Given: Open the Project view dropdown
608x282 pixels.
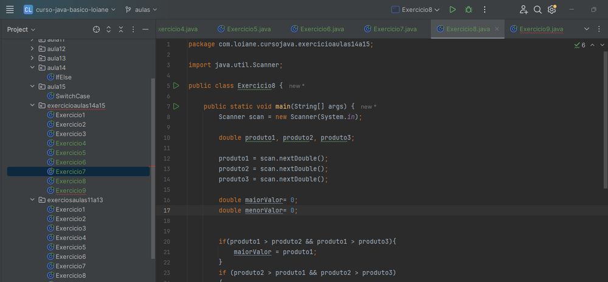Looking at the screenshot, I should 21,29.
